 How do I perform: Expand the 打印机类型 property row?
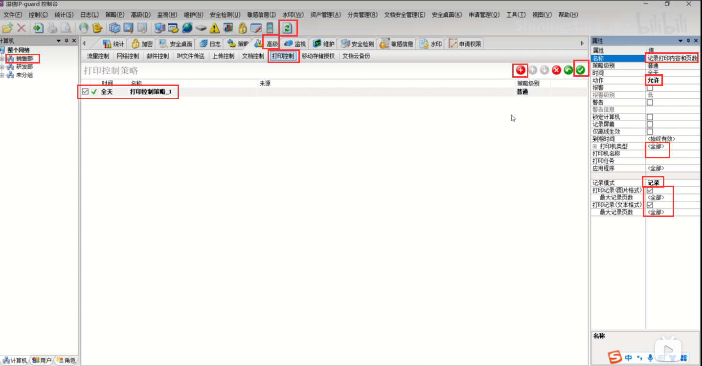click(595, 147)
